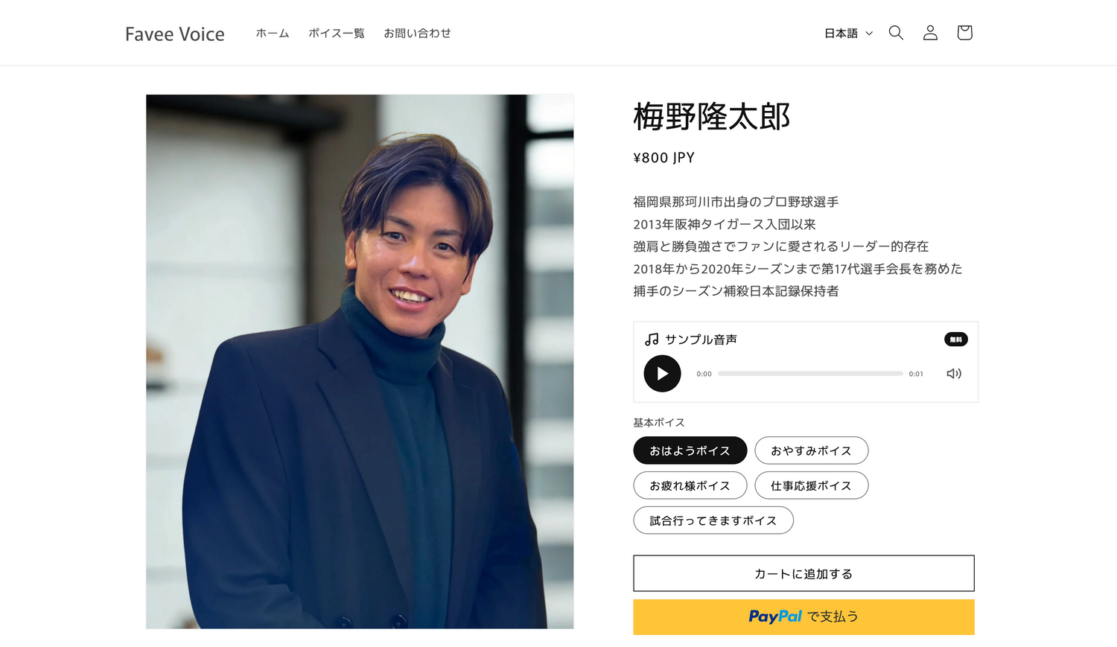Screen dimensions: 1117x647
Task: Click the Favee Voice site logo
Action: pos(175,34)
